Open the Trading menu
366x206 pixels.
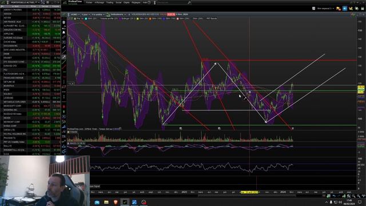pyautogui.click(x=109, y=2)
